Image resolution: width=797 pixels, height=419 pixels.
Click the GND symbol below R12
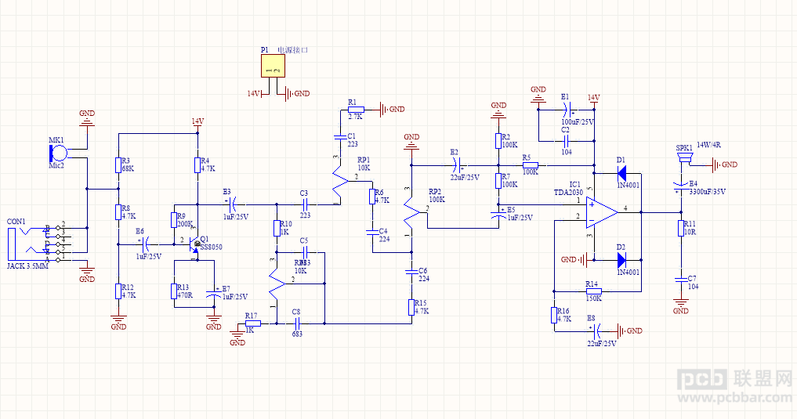[x=118, y=320]
